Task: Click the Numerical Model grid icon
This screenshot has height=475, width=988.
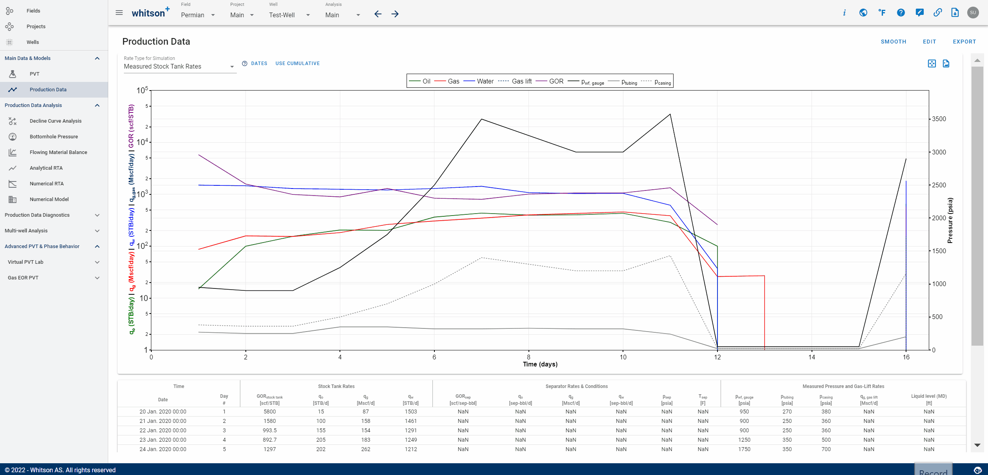Action: (x=13, y=199)
